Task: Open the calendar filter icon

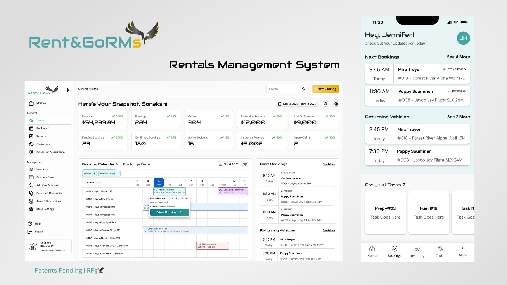Action: point(245,164)
